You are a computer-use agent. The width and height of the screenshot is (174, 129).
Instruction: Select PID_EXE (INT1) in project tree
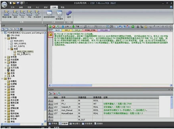(x=24, y=54)
